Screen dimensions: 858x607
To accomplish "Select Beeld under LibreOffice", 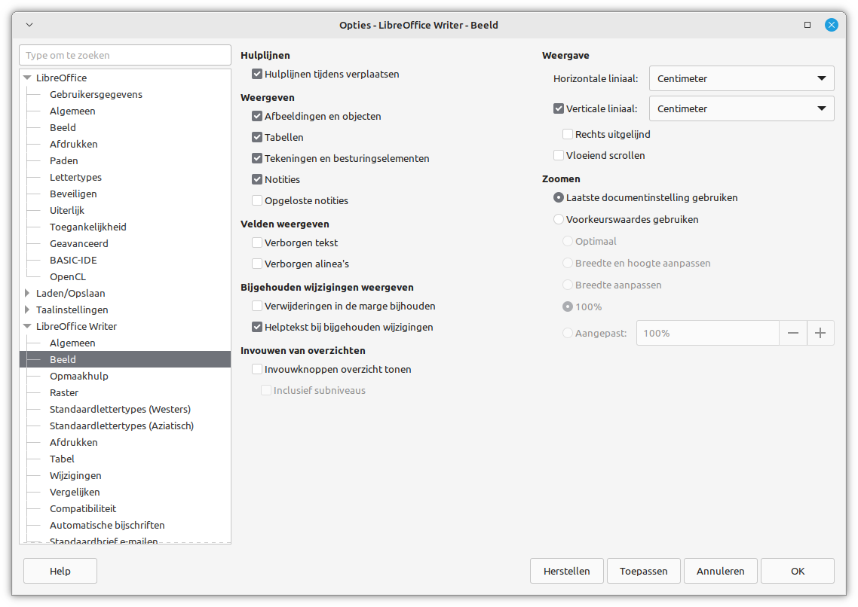I will [63, 127].
